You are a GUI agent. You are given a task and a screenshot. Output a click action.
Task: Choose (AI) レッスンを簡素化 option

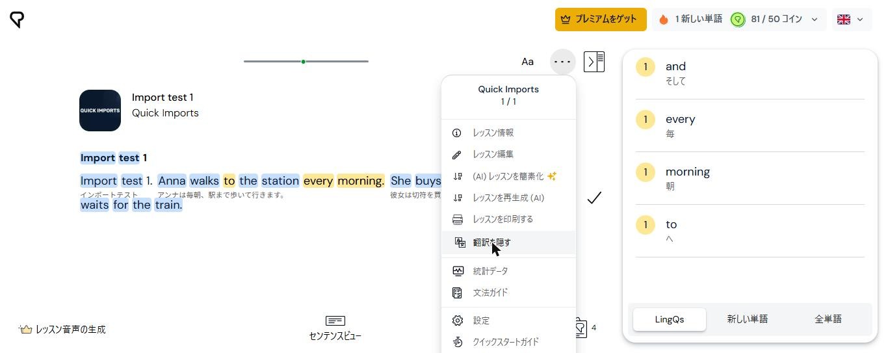click(508, 176)
